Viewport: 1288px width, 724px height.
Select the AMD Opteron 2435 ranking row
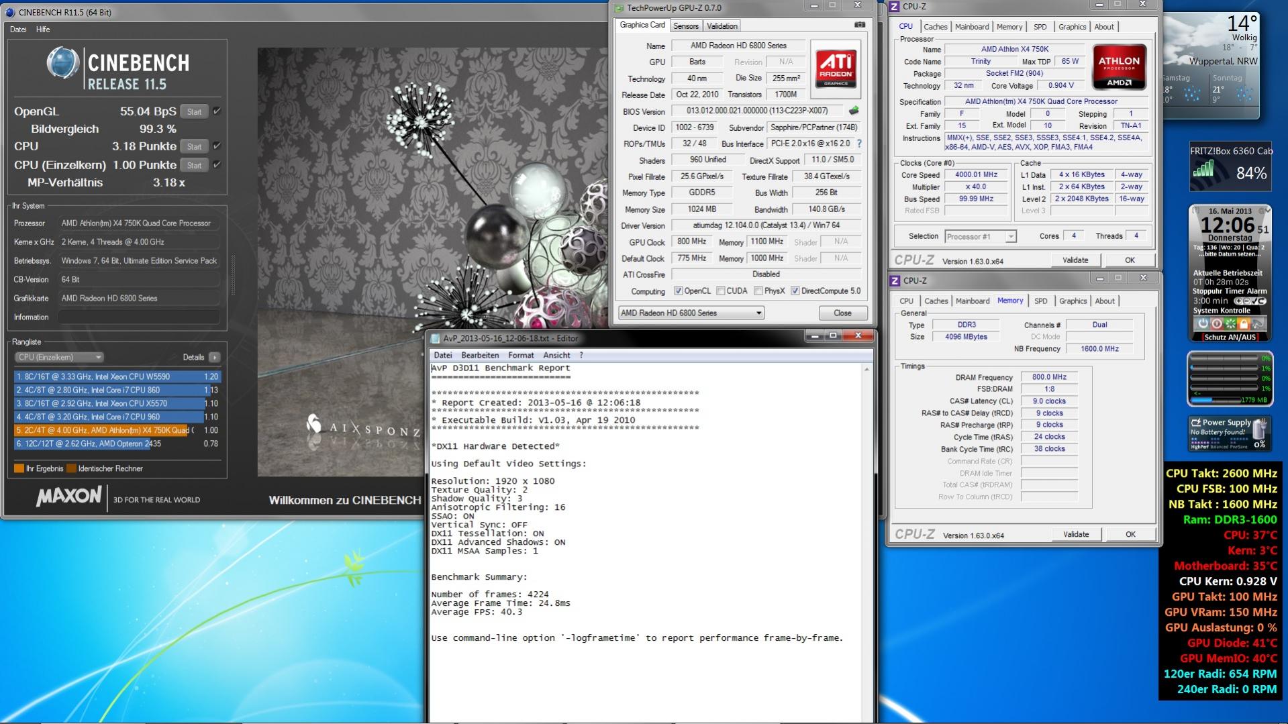pyautogui.click(x=117, y=444)
